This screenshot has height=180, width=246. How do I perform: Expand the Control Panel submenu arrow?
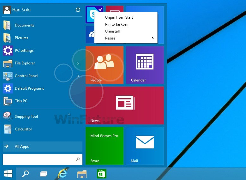coord(78,76)
